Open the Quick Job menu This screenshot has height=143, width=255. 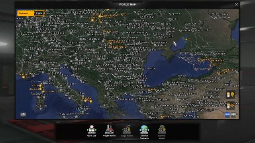click(x=92, y=131)
